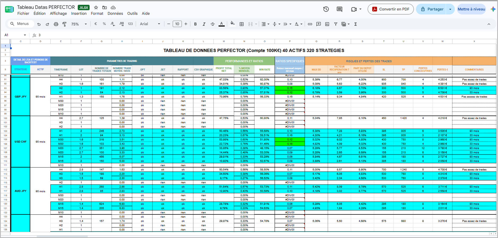The image size is (498, 238).
Task: Click the font size field
Action: pyautogui.click(x=177, y=24)
